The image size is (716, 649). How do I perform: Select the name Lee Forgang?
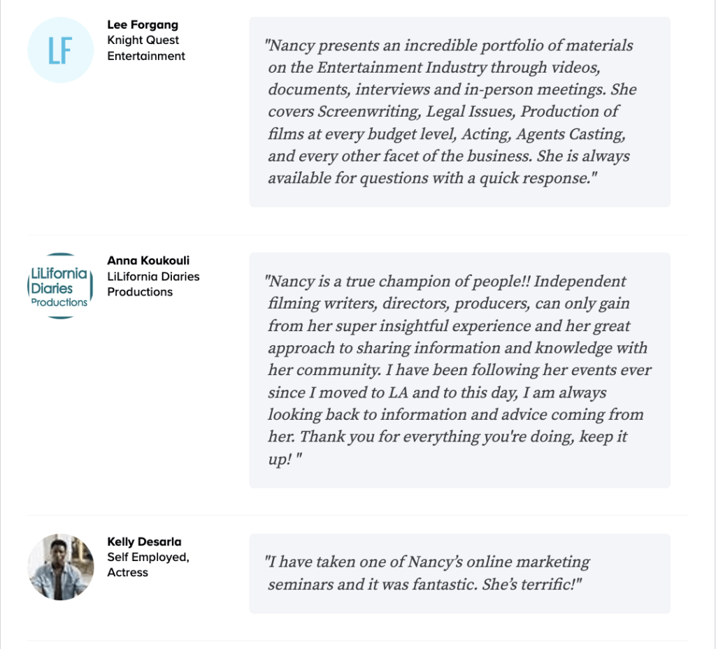(143, 24)
